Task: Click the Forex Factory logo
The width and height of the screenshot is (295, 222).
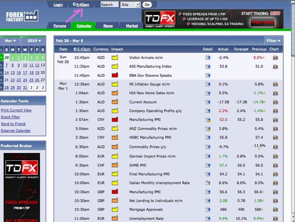Action: [x=22, y=16]
